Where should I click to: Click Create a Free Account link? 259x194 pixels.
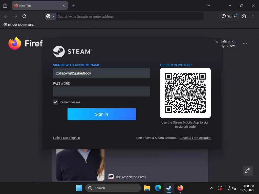(x=195, y=138)
